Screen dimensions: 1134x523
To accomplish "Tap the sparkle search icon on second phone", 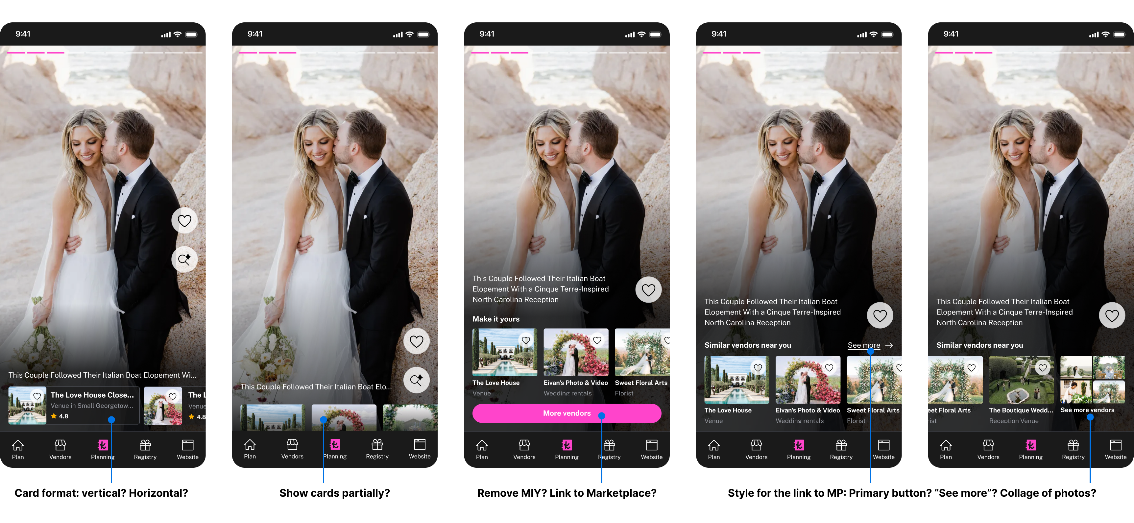I will (x=416, y=380).
